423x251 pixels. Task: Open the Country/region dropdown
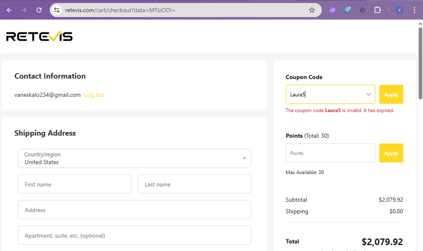(x=135, y=158)
